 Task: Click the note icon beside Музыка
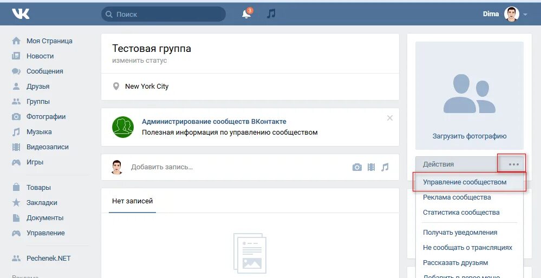pyautogui.click(x=16, y=132)
